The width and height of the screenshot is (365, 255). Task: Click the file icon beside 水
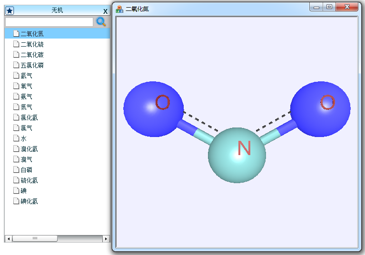click(x=16, y=138)
